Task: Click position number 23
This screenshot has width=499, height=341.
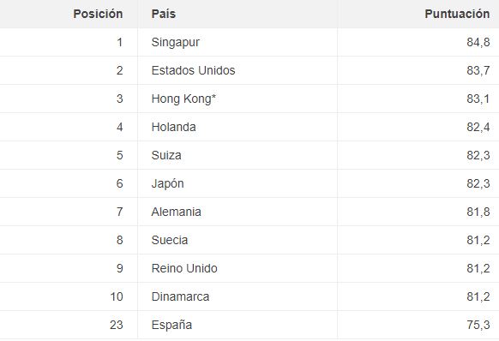Action: [x=116, y=325]
